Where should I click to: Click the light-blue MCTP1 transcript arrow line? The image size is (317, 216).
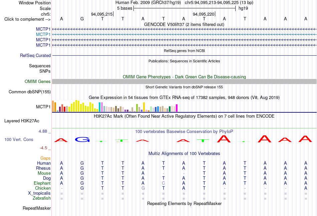coord(184,35)
